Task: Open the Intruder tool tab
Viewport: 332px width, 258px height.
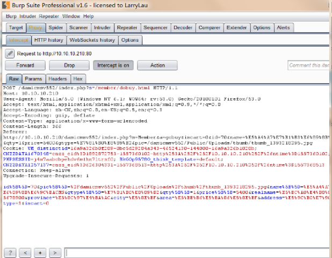Action: (x=103, y=28)
